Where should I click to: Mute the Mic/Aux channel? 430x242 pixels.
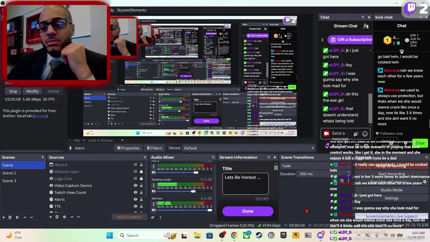[154, 210]
